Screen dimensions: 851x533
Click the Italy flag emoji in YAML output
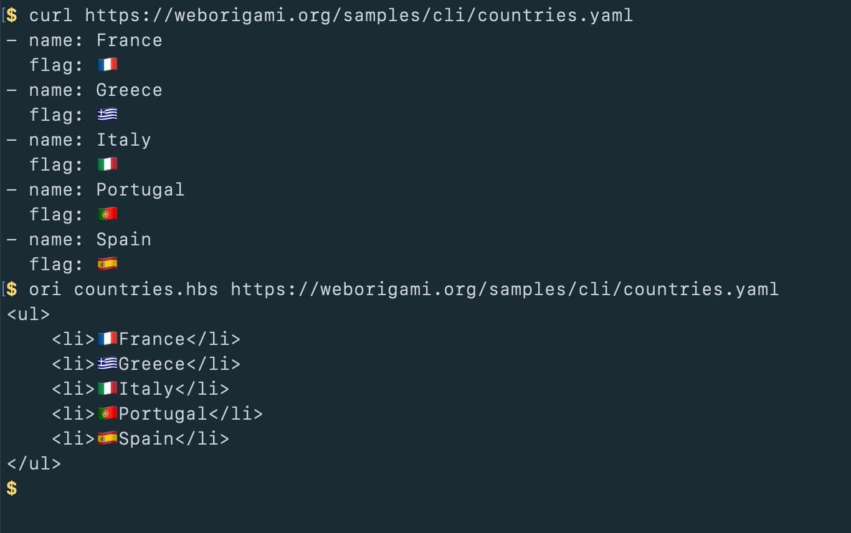click(107, 164)
